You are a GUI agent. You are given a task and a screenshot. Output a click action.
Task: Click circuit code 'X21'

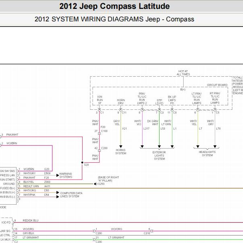(124, 129)
